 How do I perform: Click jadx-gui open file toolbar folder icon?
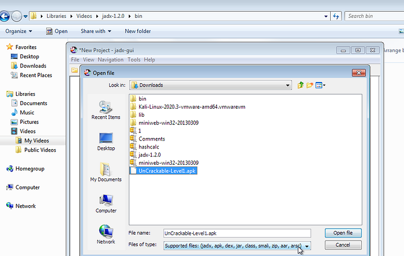(74, 70)
